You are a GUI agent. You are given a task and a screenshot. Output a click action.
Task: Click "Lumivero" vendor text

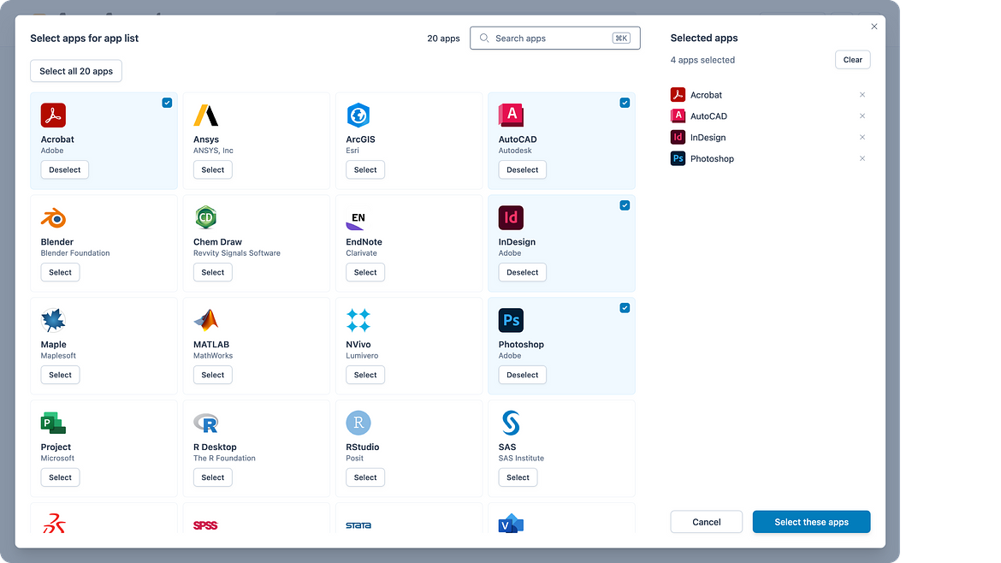pyautogui.click(x=362, y=356)
